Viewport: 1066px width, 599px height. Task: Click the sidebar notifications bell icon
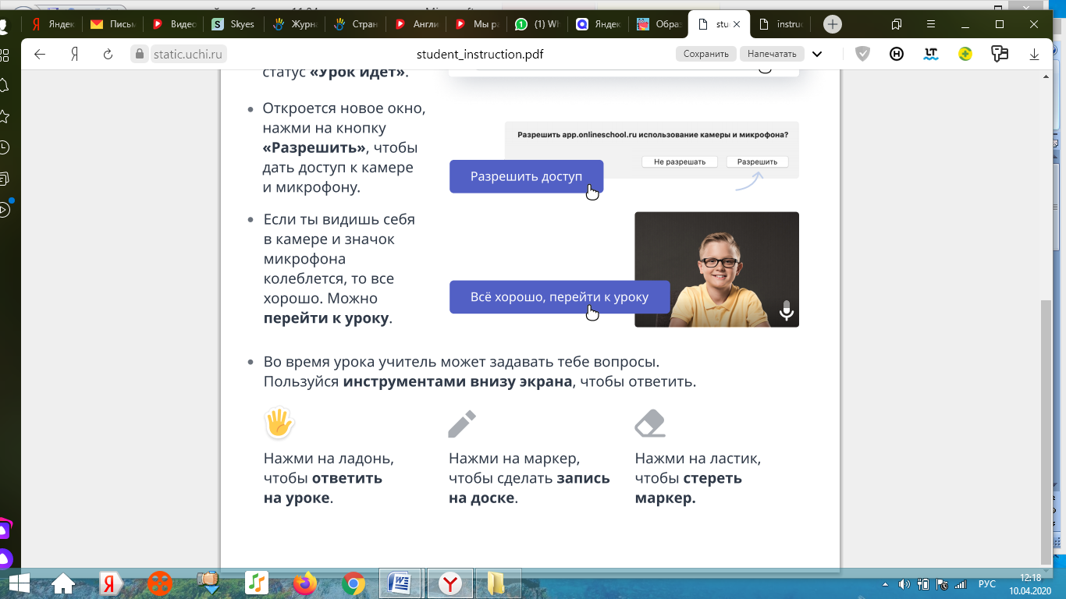tap(4, 85)
